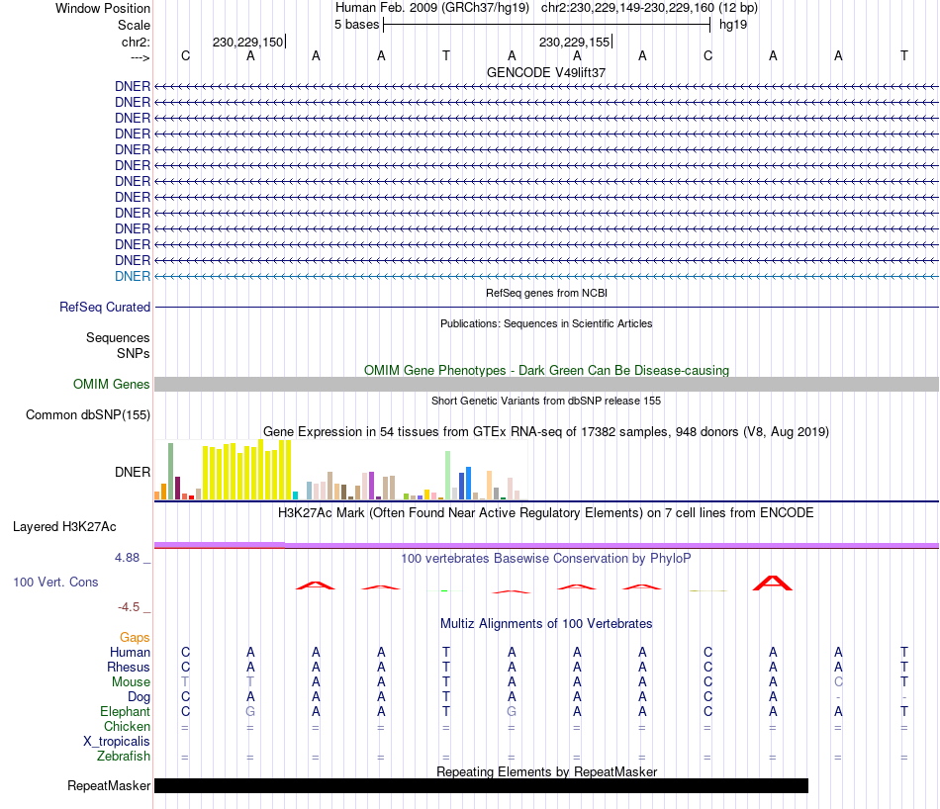Screen dimensions: 940x809
Task: Open the OMIM Genes track label
Action: pos(111,384)
